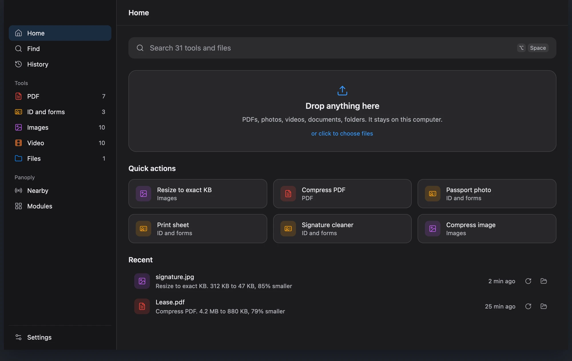The image size is (572, 361).
Task: Click the blue Files folder icon
Action: coord(18,159)
